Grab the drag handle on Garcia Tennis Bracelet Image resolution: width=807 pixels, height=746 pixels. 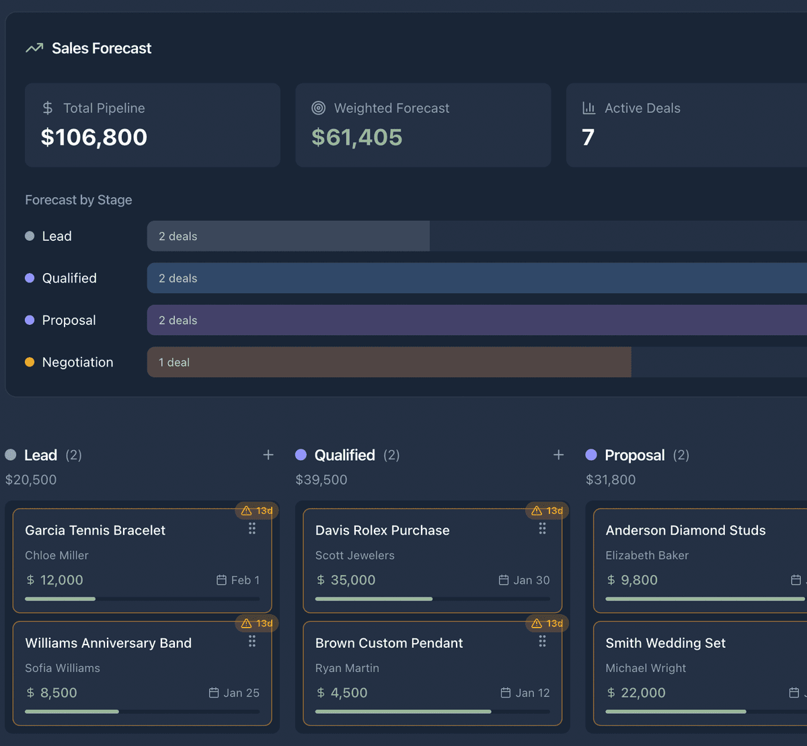coord(252,529)
